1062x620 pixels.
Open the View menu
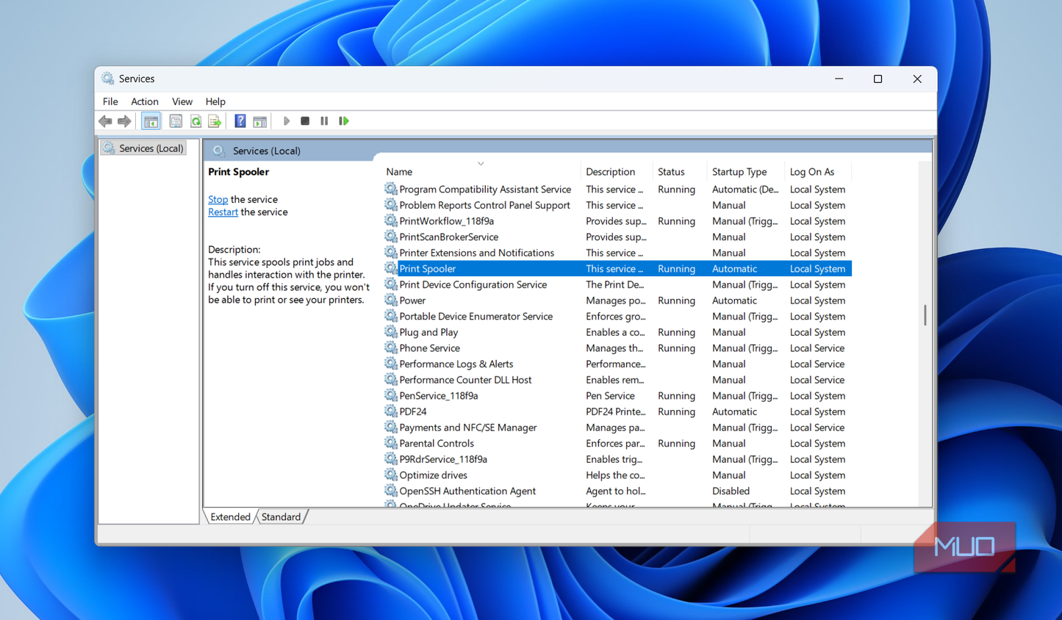[182, 101]
